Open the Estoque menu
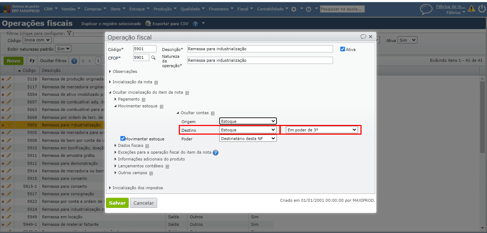The image size is (487, 233). (x=140, y=9)
